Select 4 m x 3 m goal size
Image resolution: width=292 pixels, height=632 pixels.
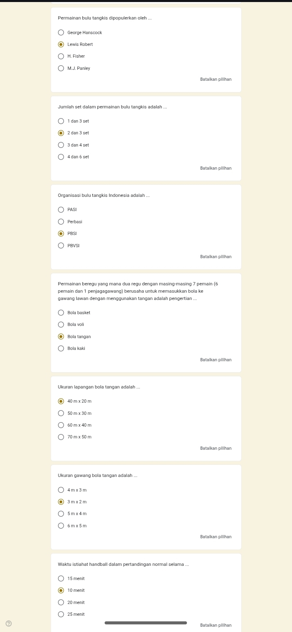click(x=61, y=490)
